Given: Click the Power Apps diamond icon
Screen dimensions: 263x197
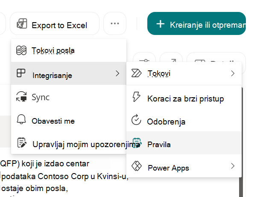Looking at the screenshot, I should click(137, 166).
